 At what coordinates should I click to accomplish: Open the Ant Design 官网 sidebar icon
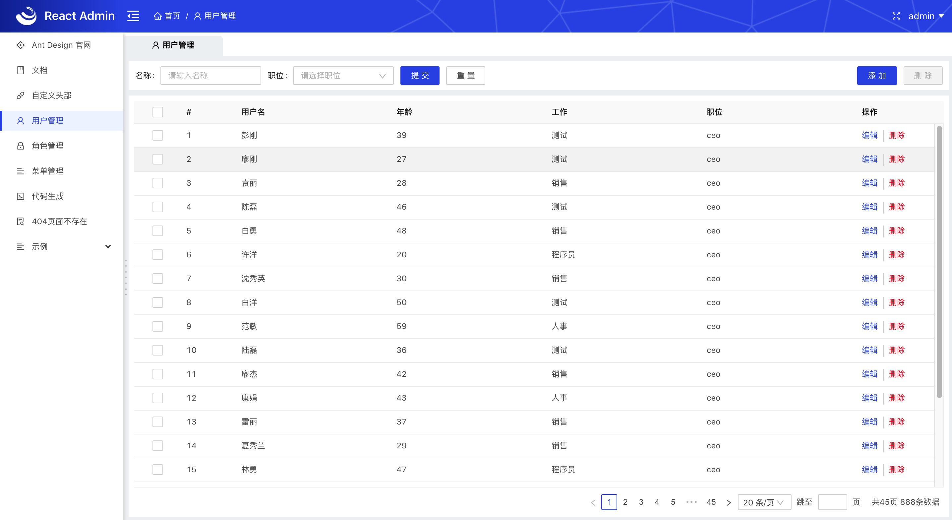tap(21, 45)
